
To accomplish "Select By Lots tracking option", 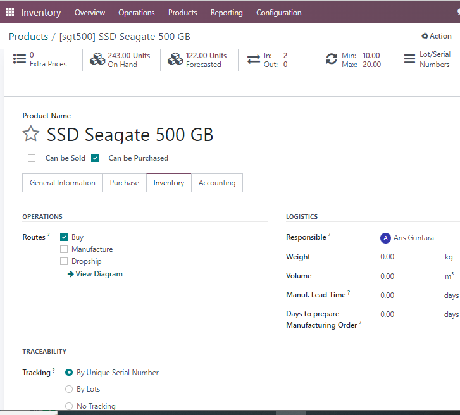I will [69, 389].
